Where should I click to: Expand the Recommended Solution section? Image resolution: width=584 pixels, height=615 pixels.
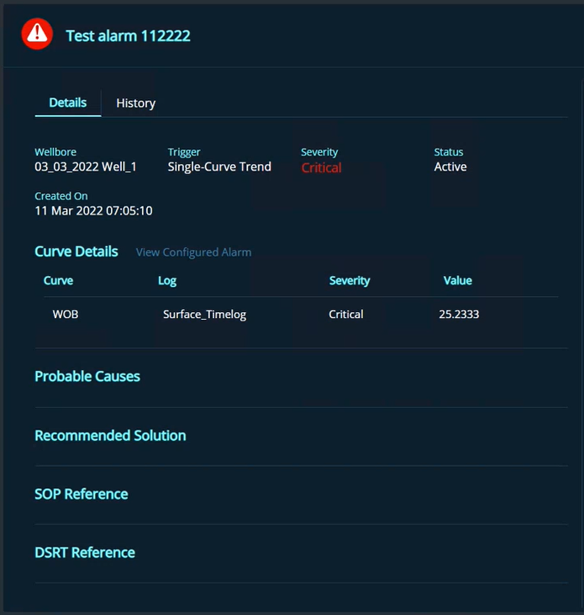coord(110,435)
